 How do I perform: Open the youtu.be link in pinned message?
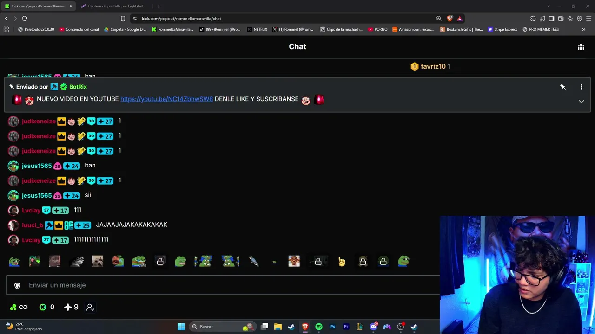point(166,99)
